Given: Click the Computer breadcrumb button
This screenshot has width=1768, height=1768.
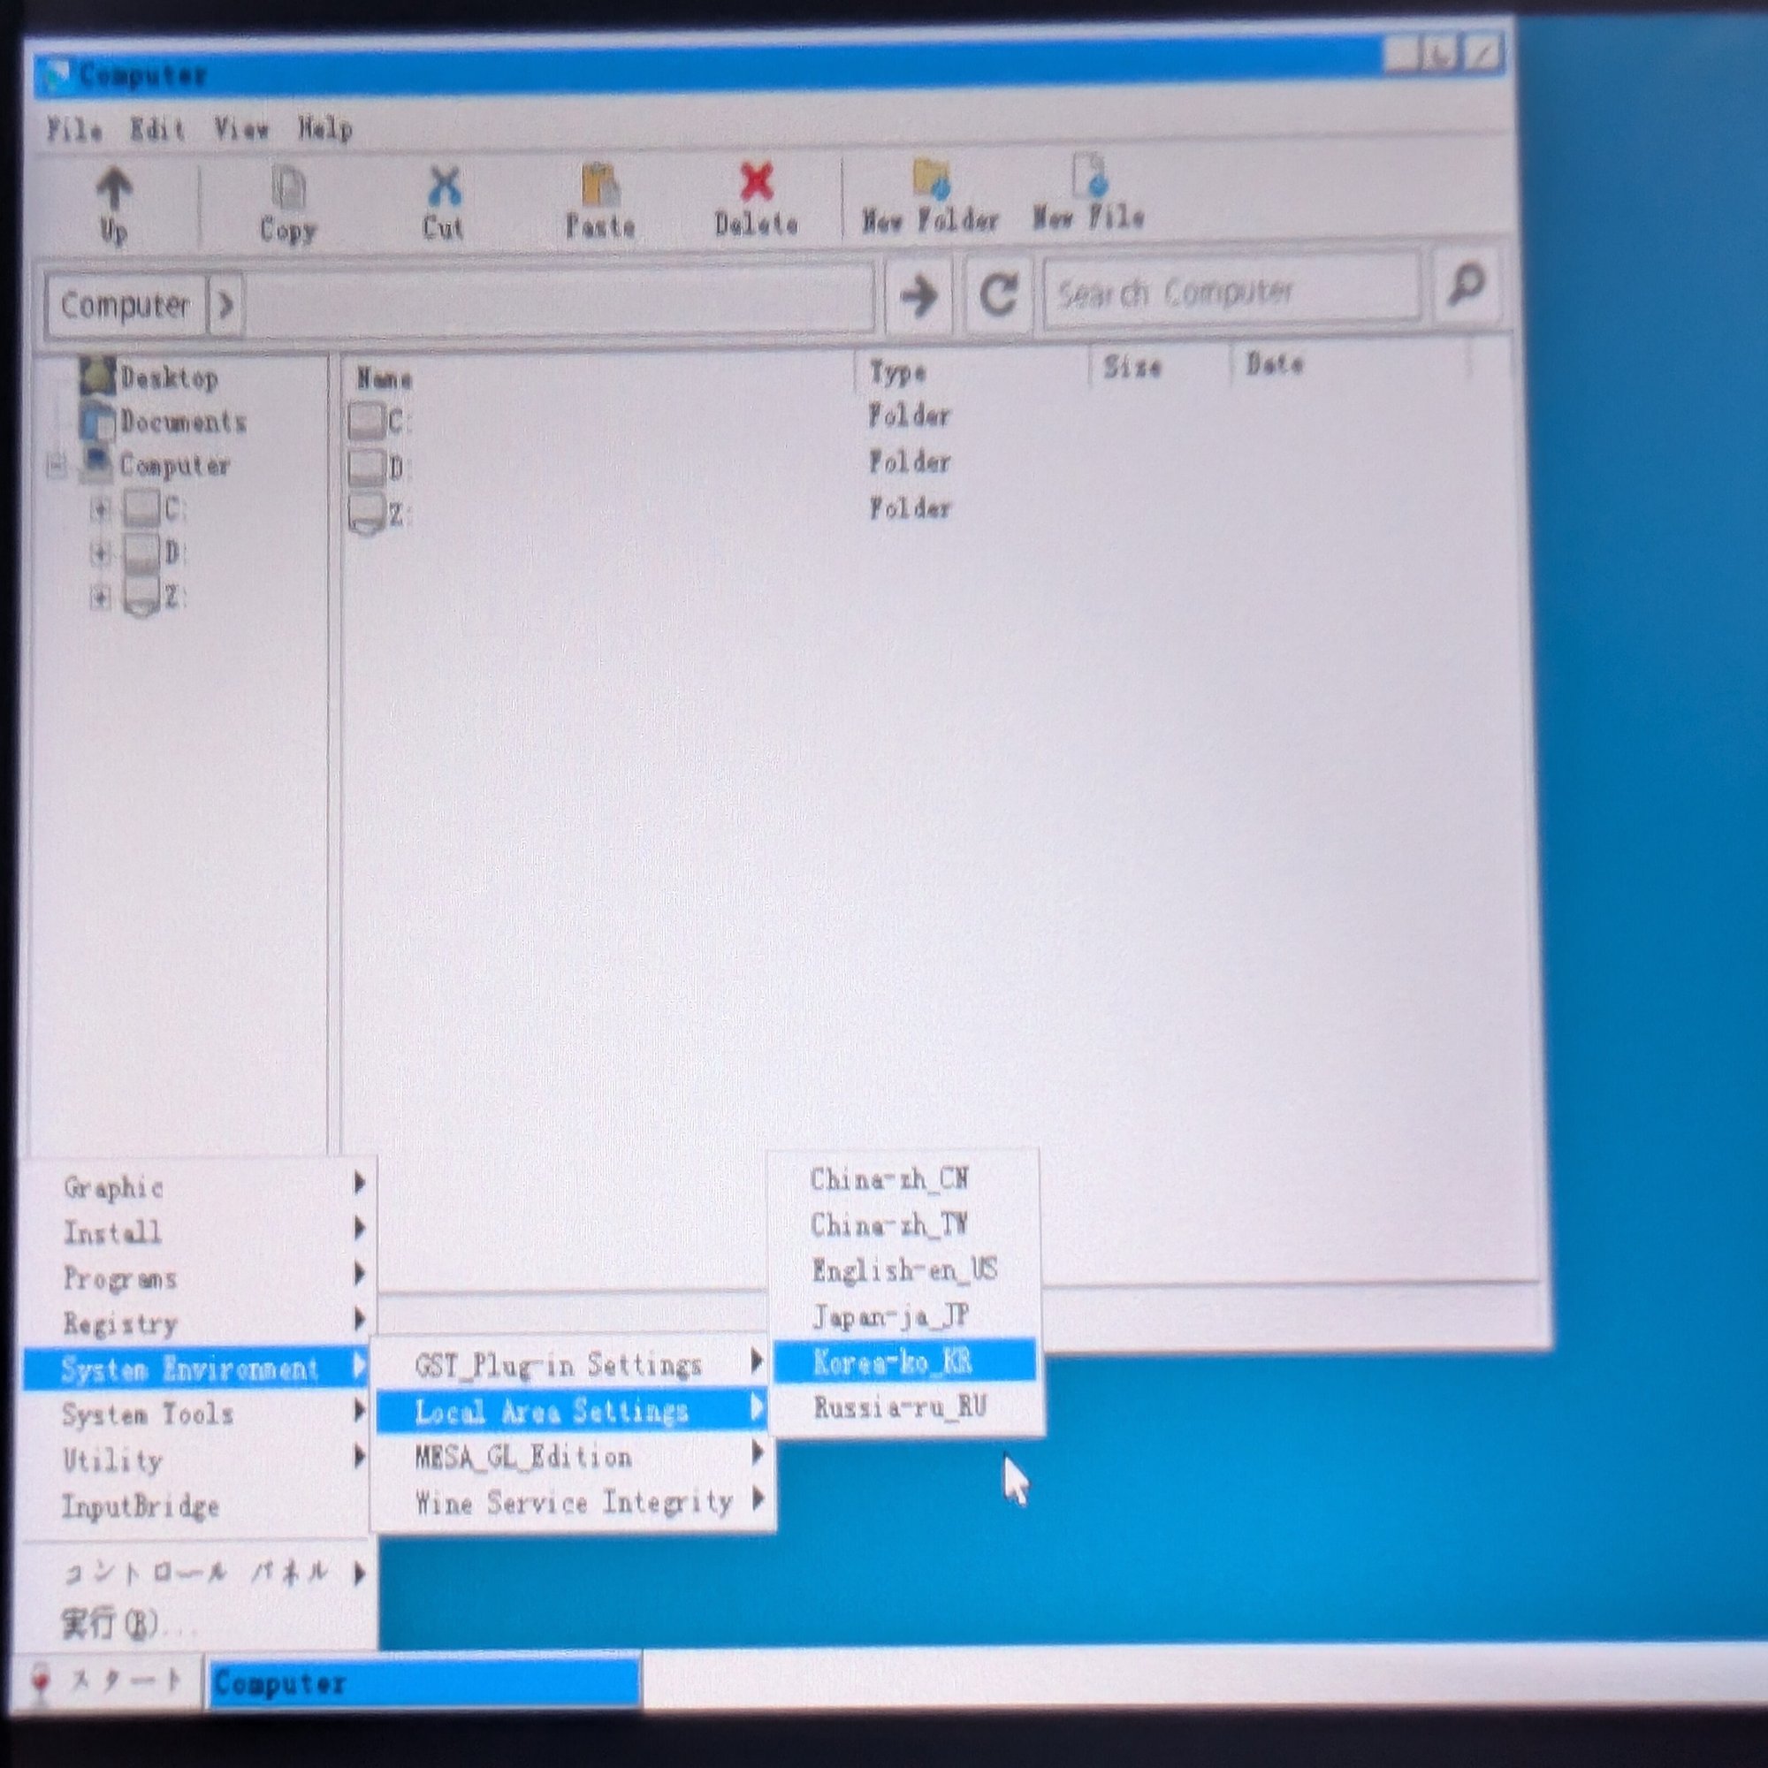Looking at the screenshot, I should click(126, 305).
